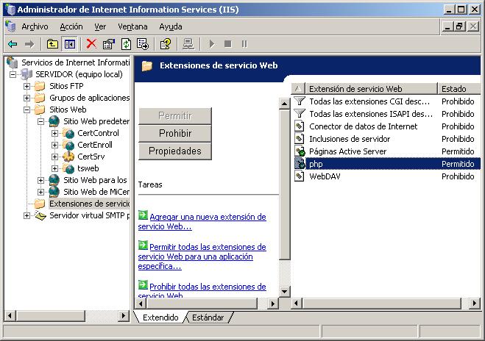This screenshot has height=341, width=485.
Task: Click the WebDAV row icon
Action: tap(300, 176)
